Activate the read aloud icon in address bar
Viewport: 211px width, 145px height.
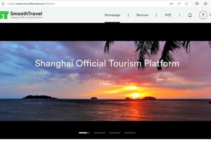pyautogui.click(x=179, y=4)
